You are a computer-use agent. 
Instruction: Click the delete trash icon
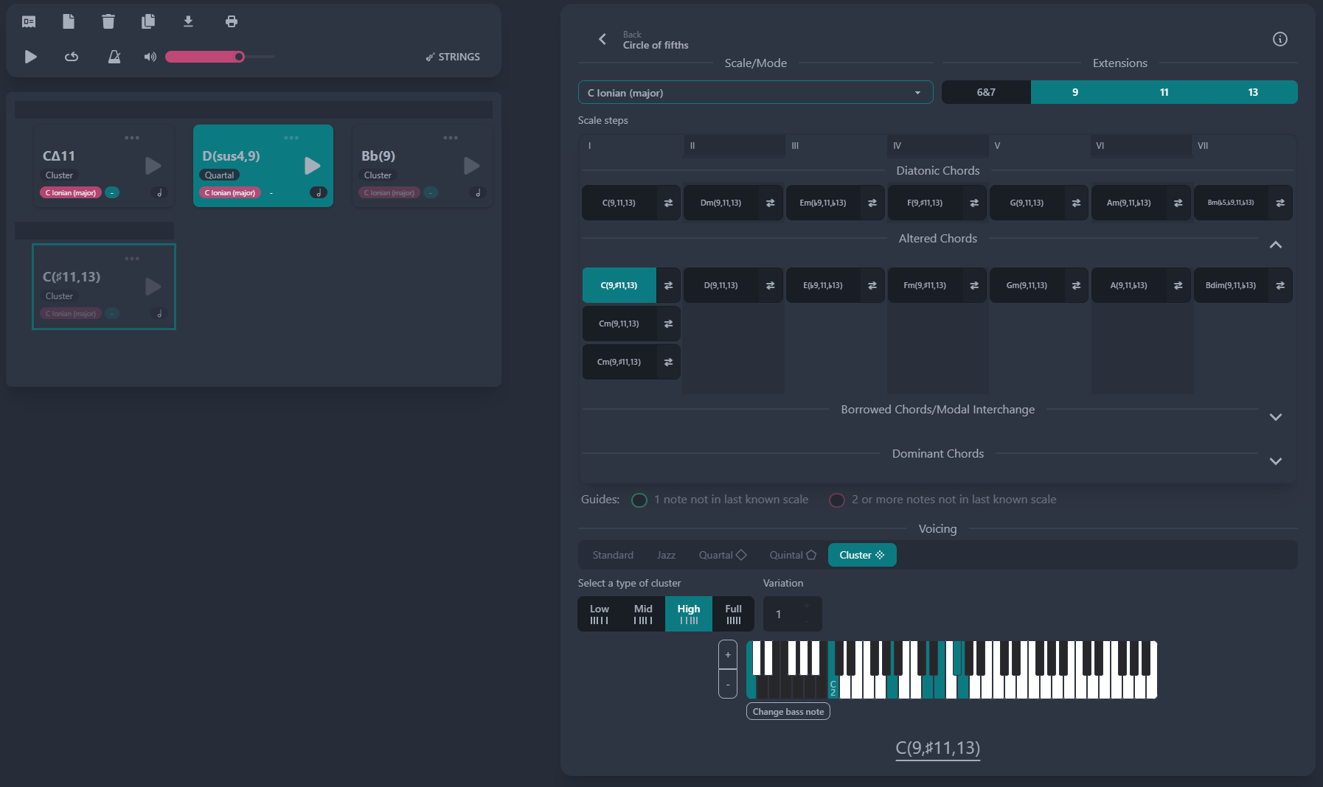coord(108,21)
